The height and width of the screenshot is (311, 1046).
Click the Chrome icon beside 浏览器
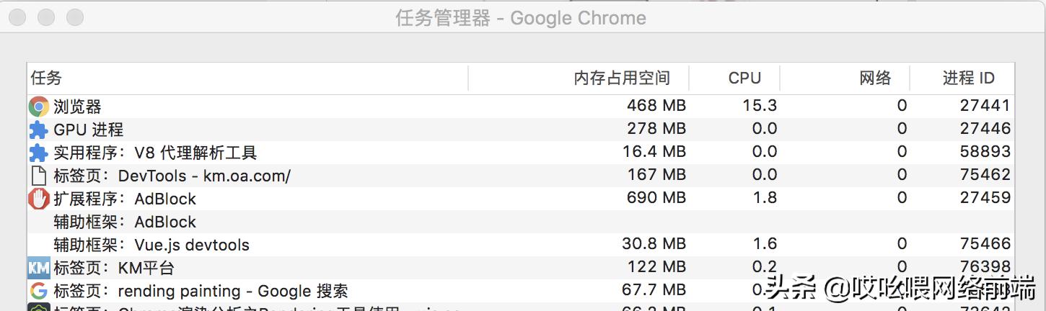click(x=38, y=107)
